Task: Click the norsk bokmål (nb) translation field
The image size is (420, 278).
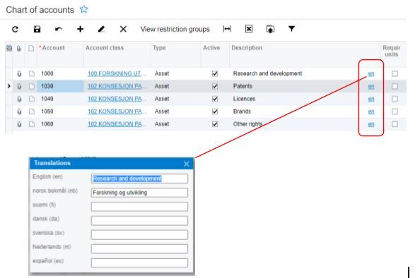Action: point(139,193)
